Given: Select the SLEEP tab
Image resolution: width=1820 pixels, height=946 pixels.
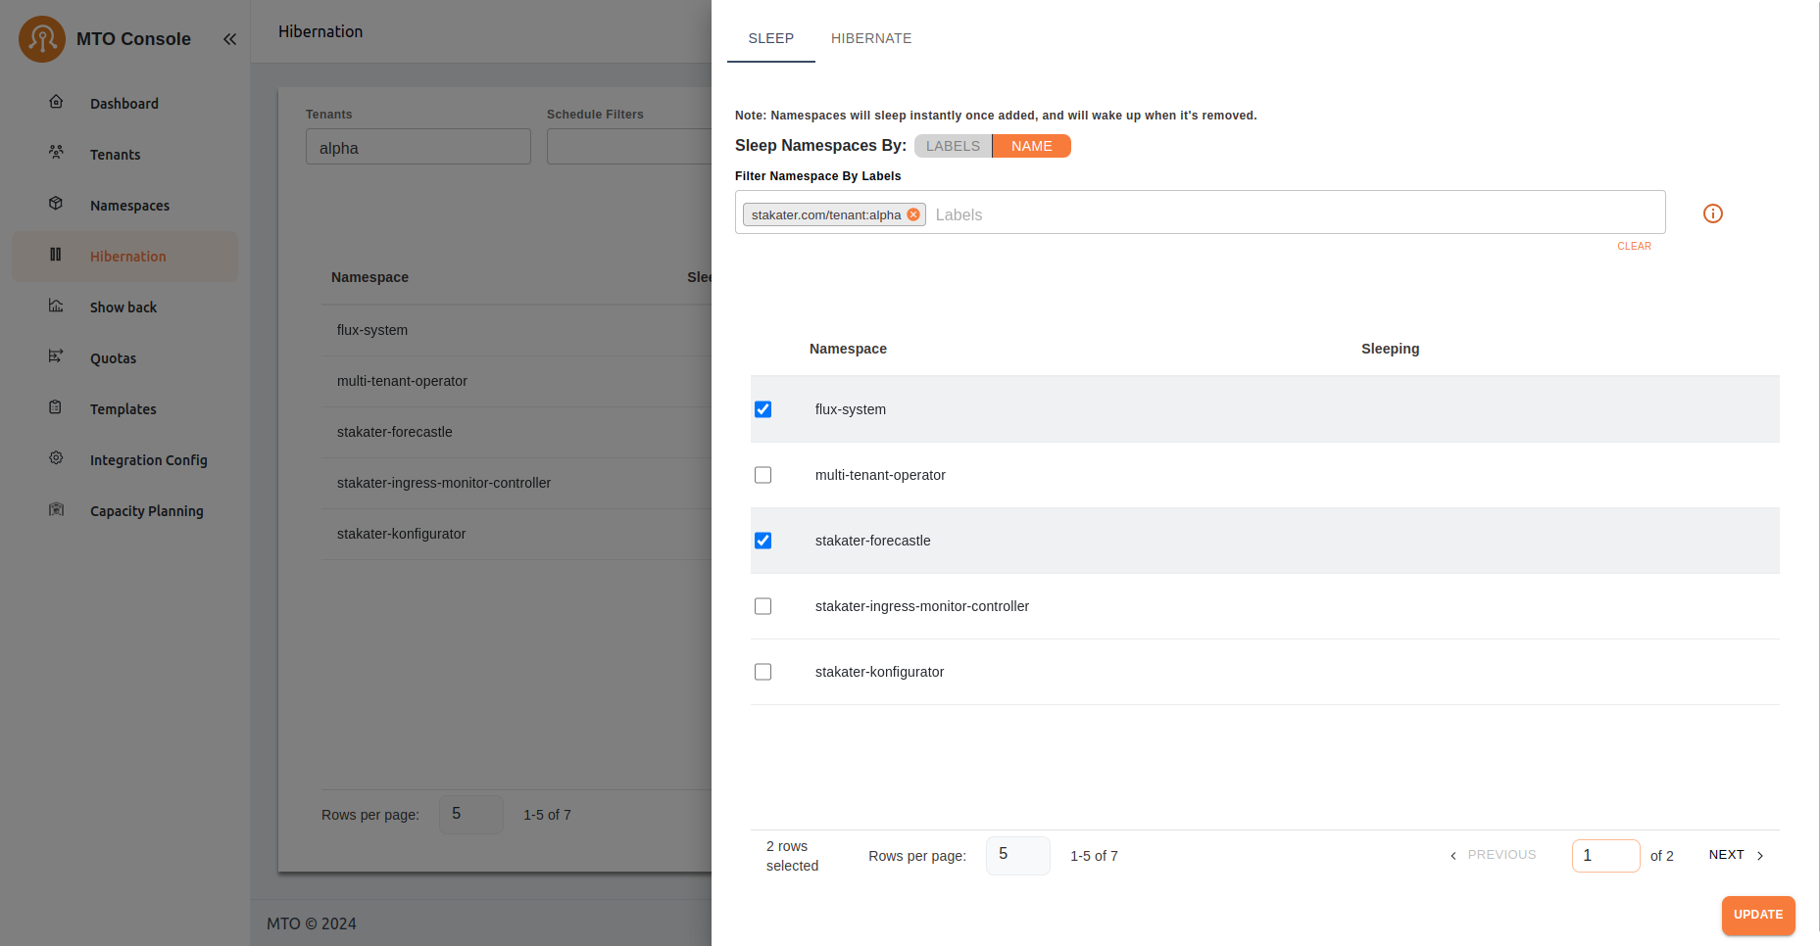Looking at the screenshot, I should point(770,38).
